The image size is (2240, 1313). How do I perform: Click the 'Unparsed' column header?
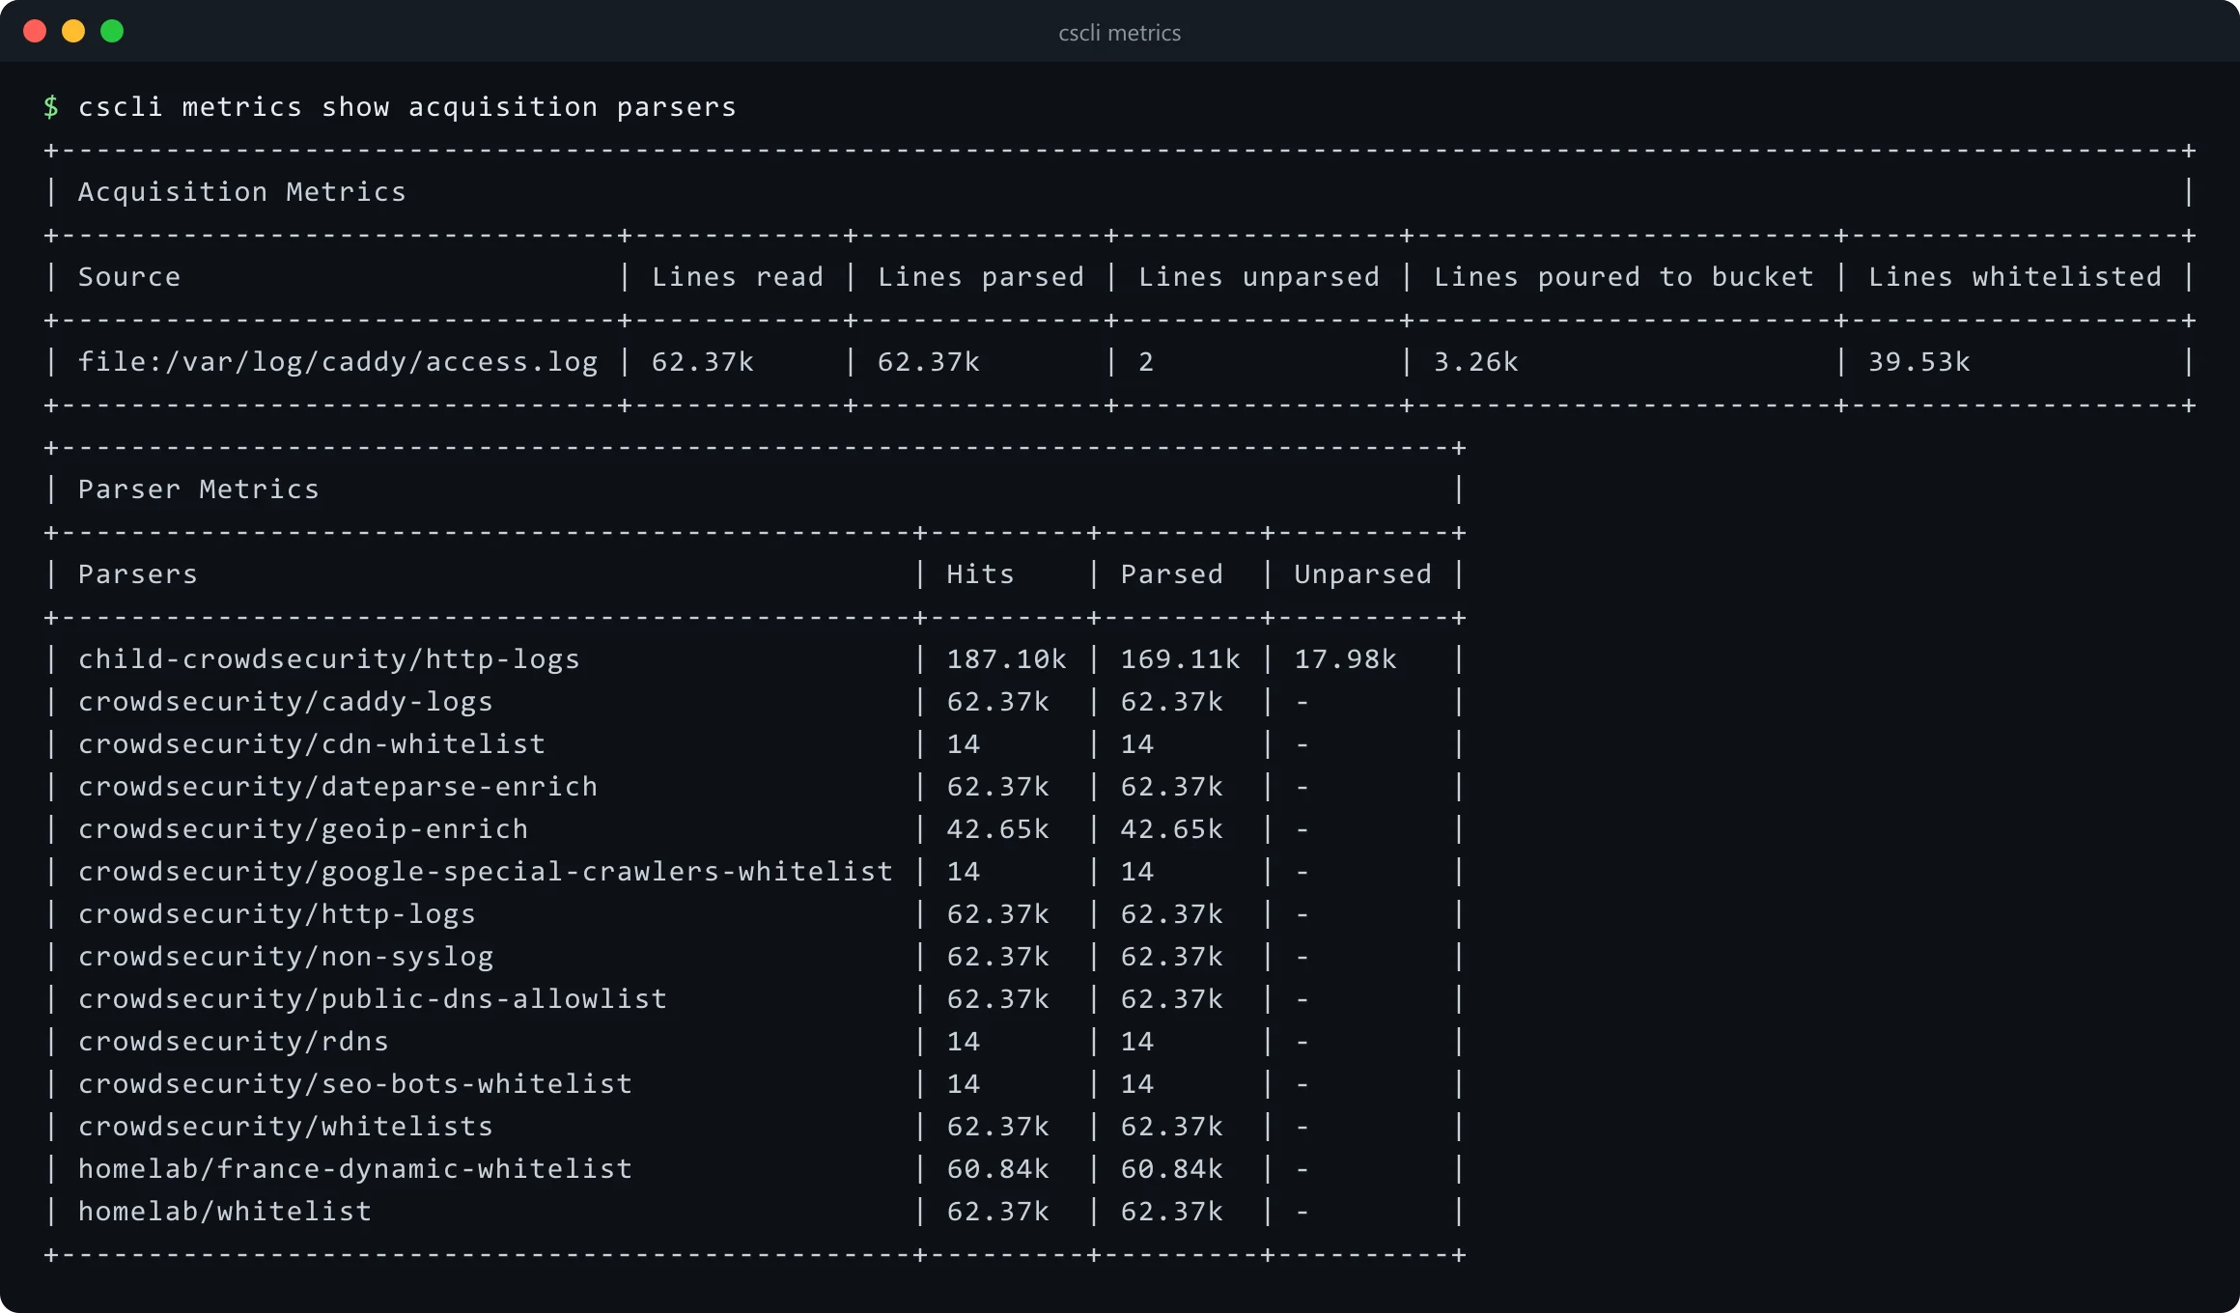click(1363, 574)
